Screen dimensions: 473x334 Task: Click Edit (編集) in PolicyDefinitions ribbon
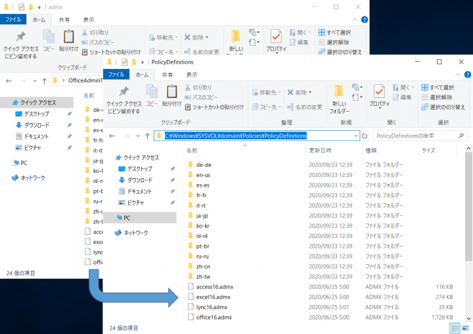(x=402, y=97)
